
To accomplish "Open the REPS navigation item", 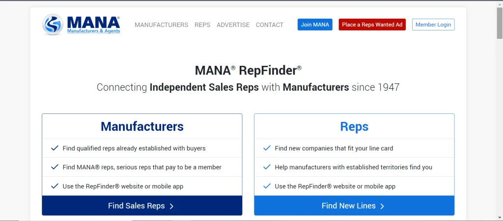I will (202, 25).
